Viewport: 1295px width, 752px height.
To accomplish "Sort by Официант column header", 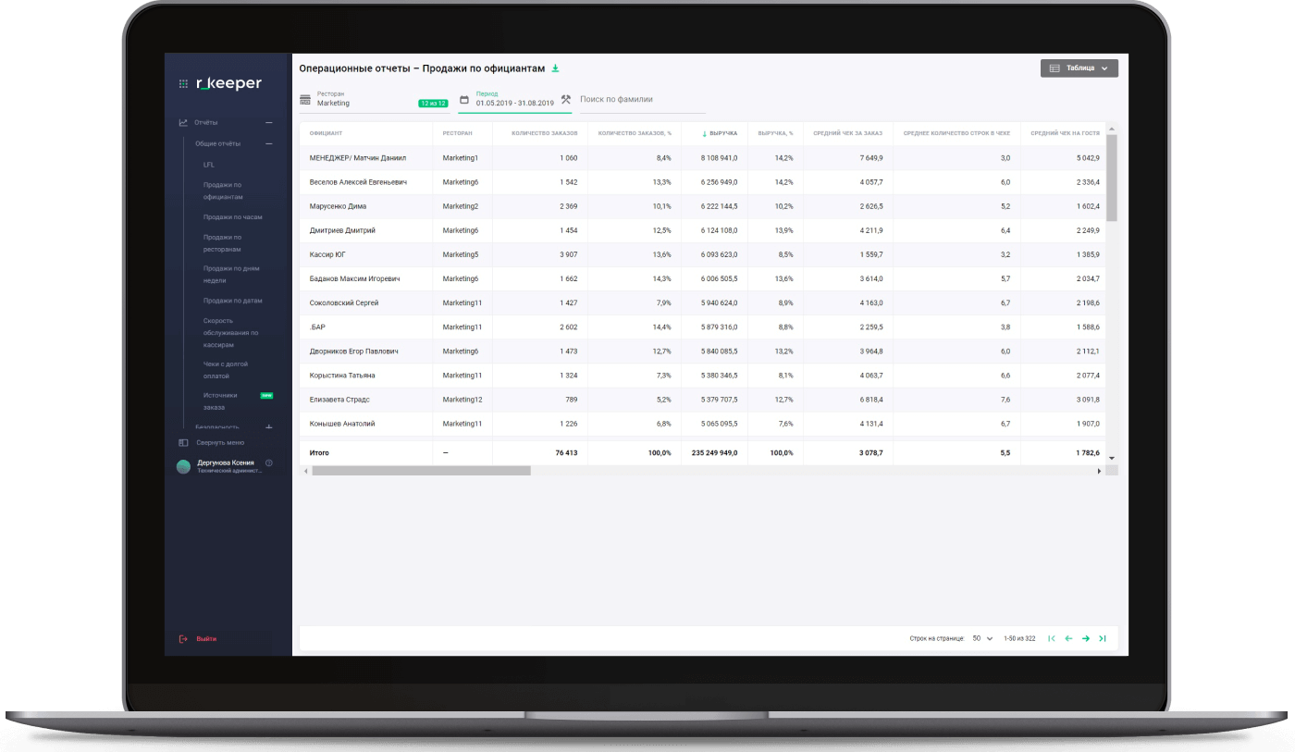I will (327, 133).
